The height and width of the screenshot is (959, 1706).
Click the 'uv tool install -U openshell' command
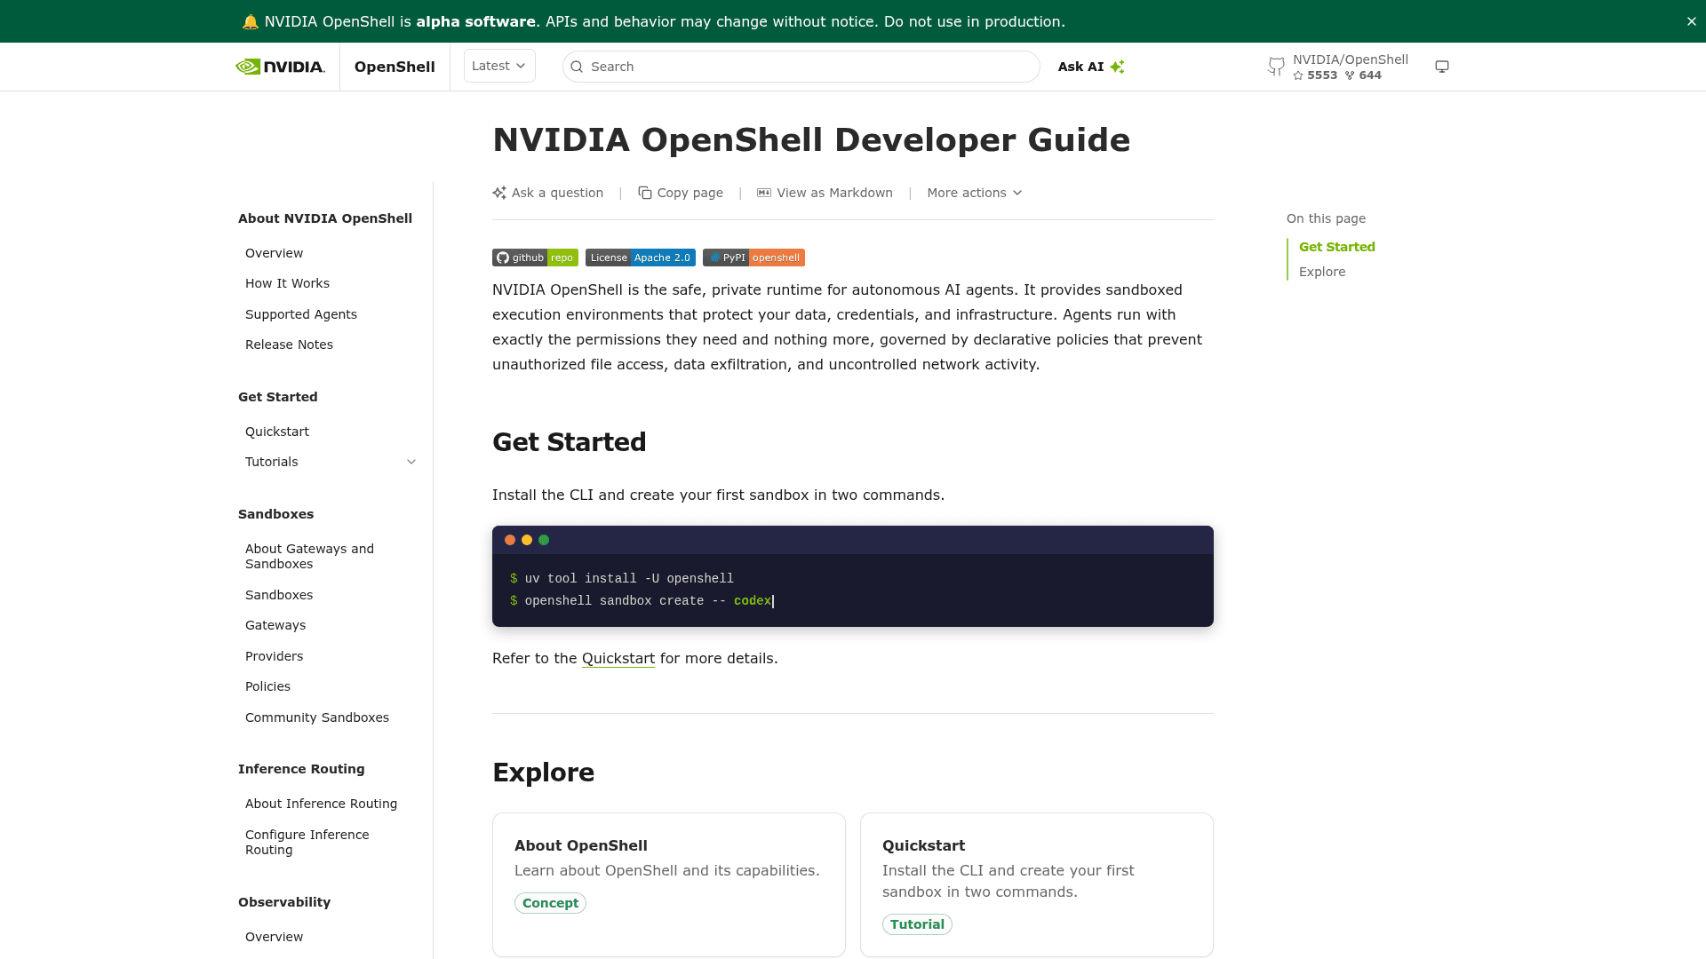(x=629, y=579)
